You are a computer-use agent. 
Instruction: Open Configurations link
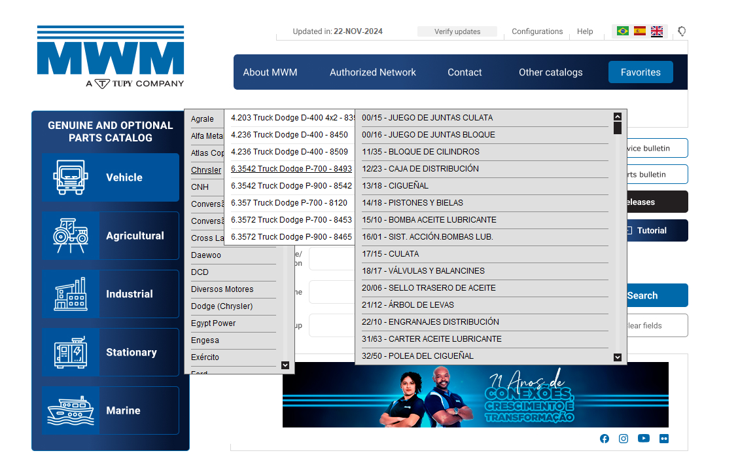537,31
